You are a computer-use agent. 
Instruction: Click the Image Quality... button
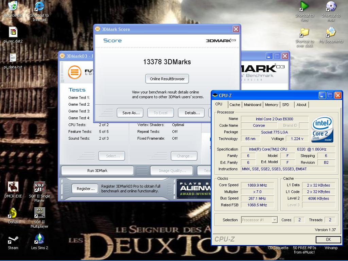click(171, 171)
